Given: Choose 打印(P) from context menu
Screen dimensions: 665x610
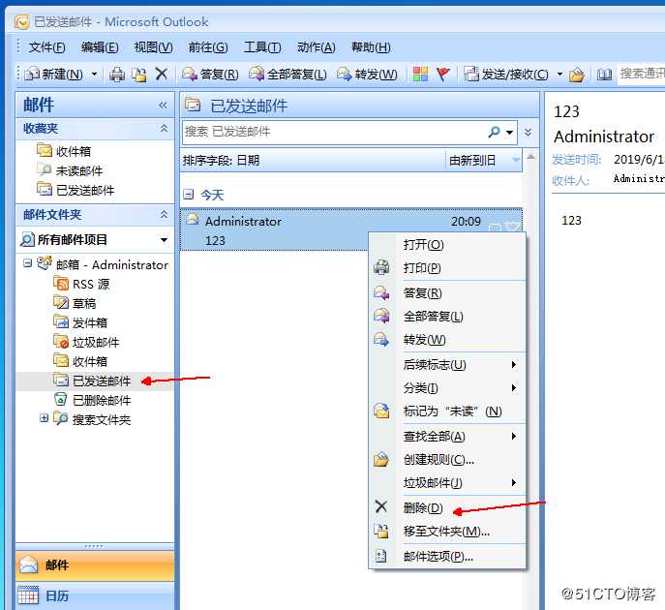Looking at the screenshot, I should click(447, 268).
